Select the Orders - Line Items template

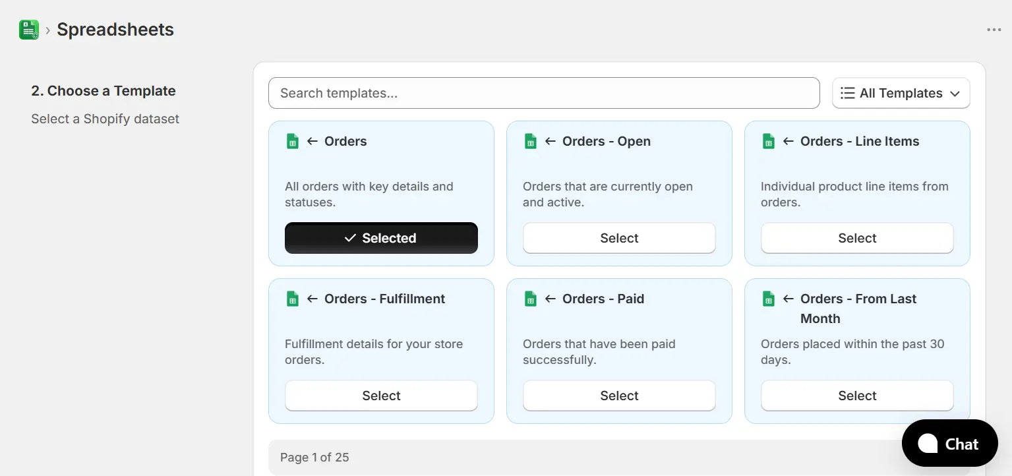coord(857,238)
